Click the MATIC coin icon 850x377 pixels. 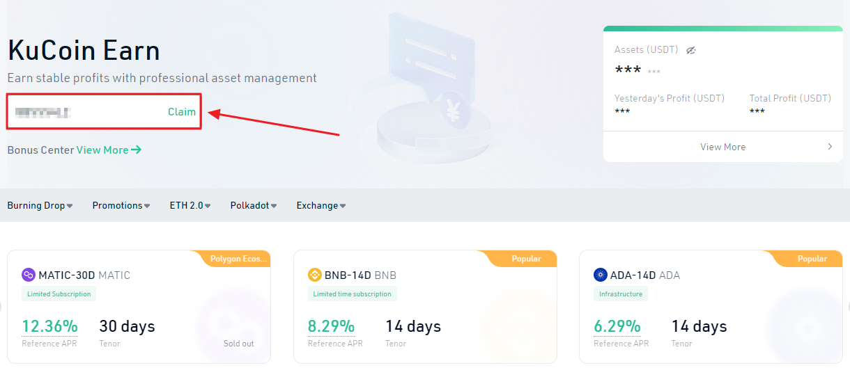coord(29,275)
